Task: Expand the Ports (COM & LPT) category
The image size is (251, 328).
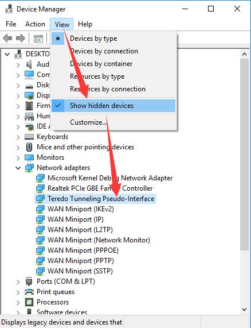Action: point(18,282)
